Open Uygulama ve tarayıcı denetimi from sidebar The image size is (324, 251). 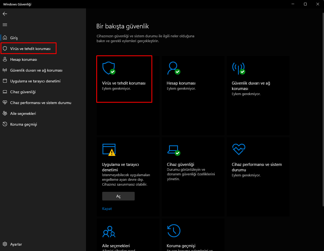point(43,81)
